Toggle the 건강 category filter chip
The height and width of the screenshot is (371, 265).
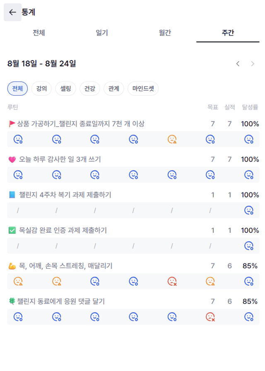point(90,89)
